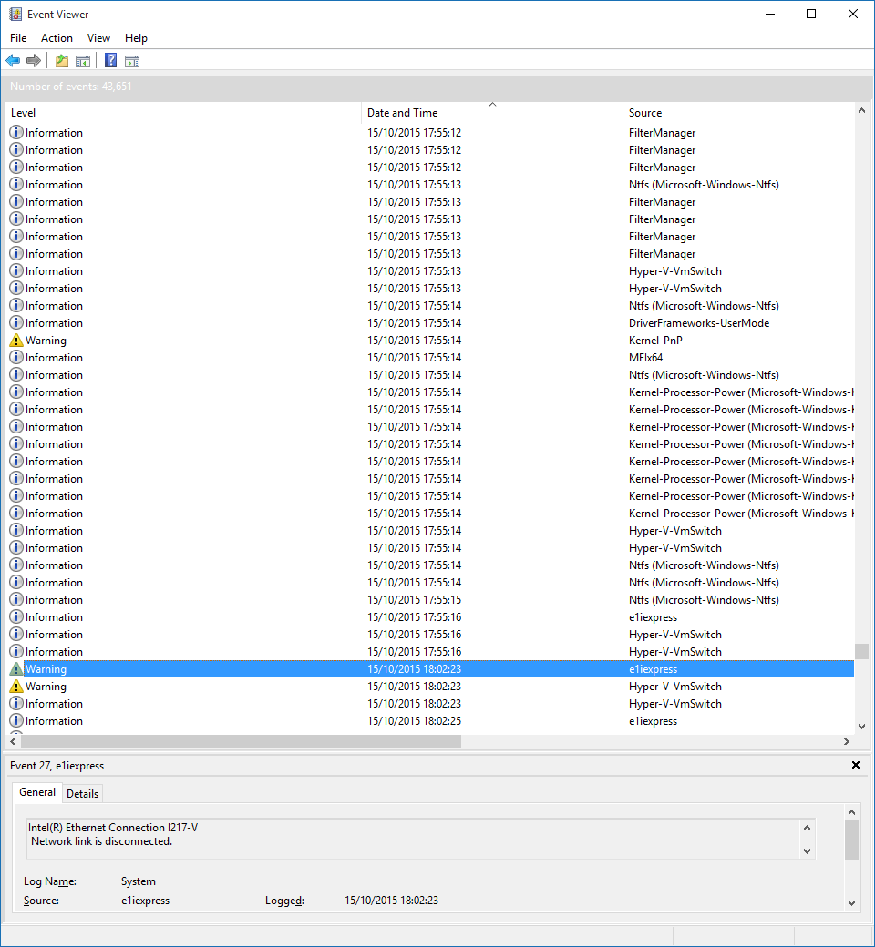Click info icon of e1iexpress 17:55:16 row
Screen dimensions: 875x947
pyautogui.click(x=16, y=616)
